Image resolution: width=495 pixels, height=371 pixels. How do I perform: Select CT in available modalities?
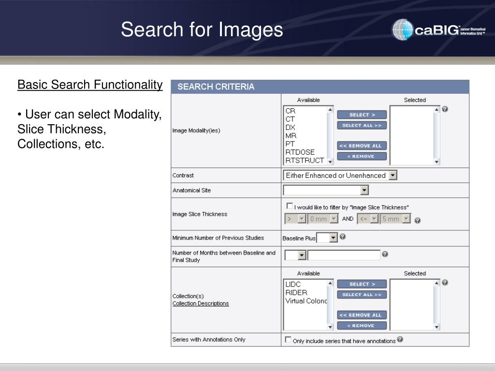290,119
